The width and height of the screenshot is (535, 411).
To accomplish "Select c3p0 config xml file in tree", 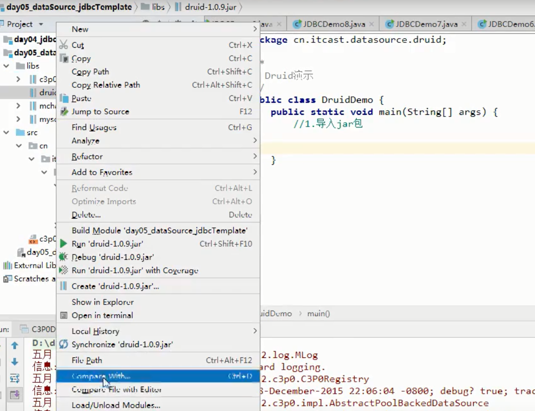I will 42,239.
